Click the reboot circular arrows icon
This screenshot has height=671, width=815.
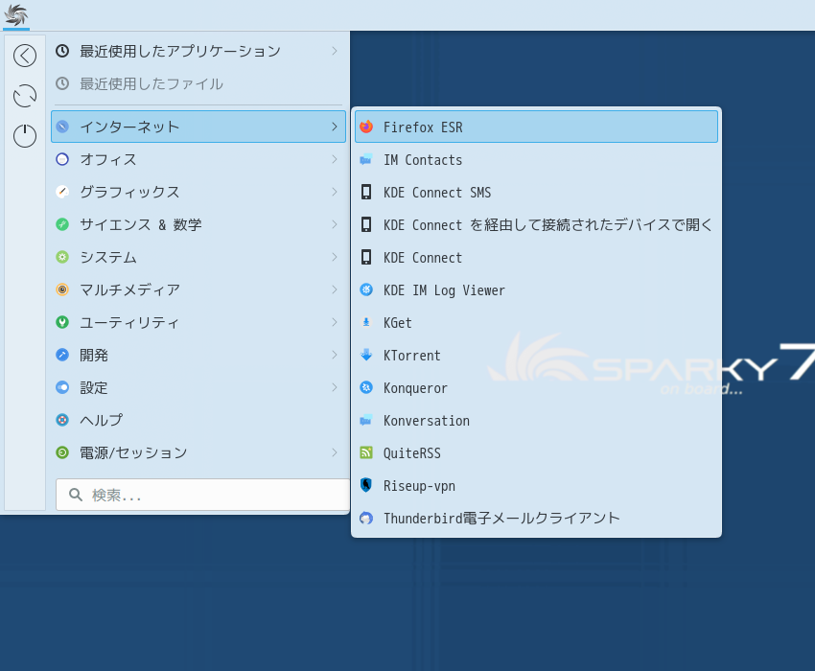coord(25,96)
